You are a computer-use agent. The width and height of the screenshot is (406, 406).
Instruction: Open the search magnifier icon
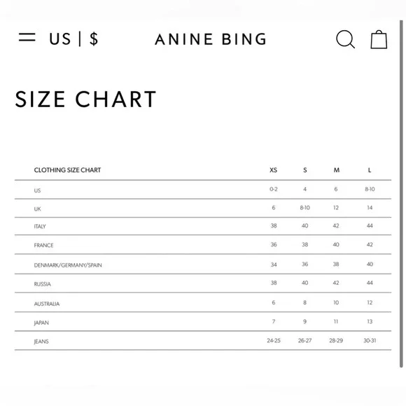pos(345,39)
